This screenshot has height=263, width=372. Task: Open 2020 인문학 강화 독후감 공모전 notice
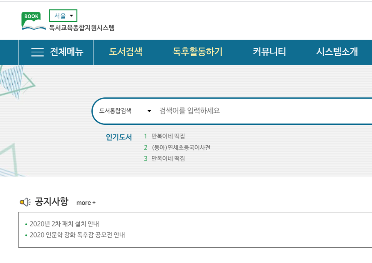77,235
